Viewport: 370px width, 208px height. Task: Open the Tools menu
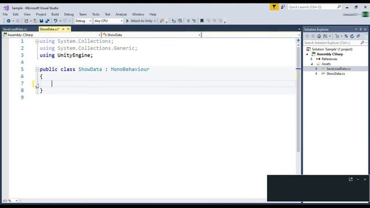point(95,14)
